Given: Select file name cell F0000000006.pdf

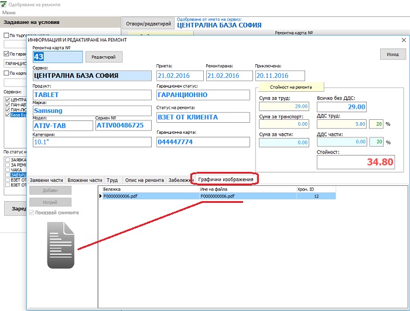Looking at the screenshot, I should [x=248, y=196].
